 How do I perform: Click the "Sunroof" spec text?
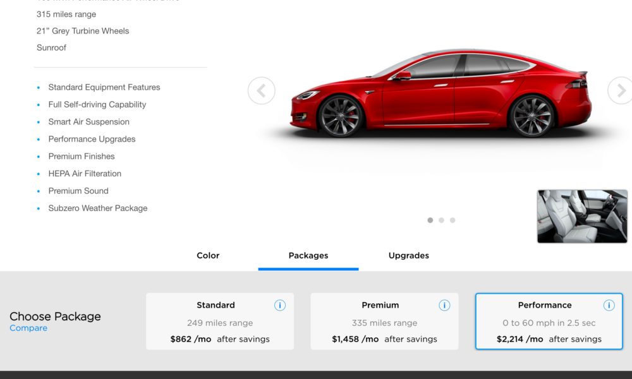[51, 47]
